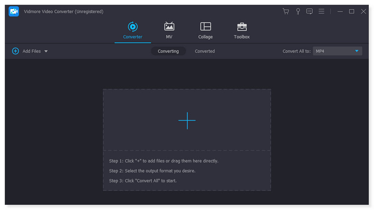Minimize the Vidmore window
Image resolution: width=374 pixels, height=210 pixels.
tap(340, 11)
